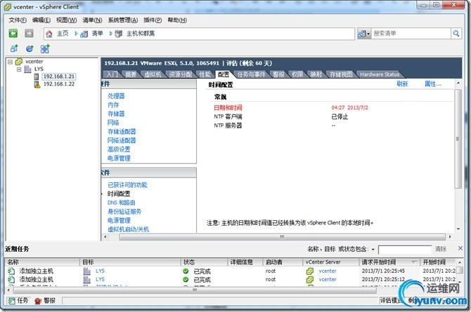Select host 192.168.1.22 in tree
The image size is (471, 312).
(59, 84)
